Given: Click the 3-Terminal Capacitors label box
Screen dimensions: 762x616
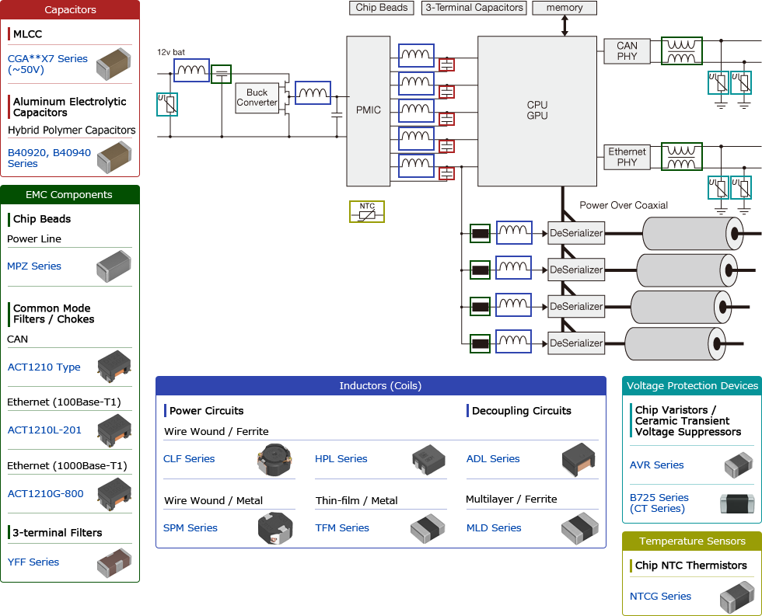Looking at the screenshot, I should tap(474, 8).
